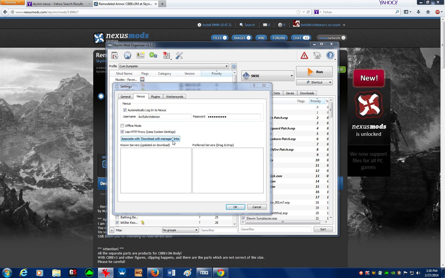The image size is (445, 278).
Task: Click the Username field in Nexus settings
Action: (x=164, y=117)
